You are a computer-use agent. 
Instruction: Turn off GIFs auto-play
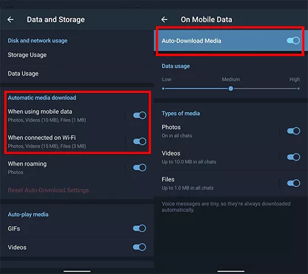(139, 228)
